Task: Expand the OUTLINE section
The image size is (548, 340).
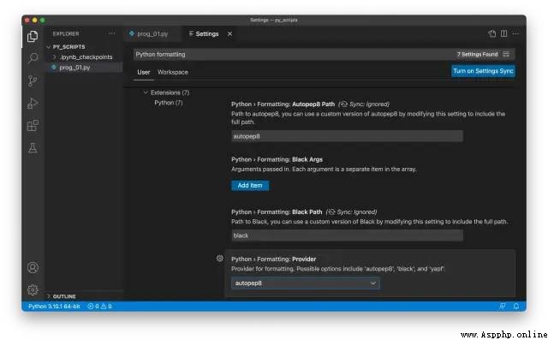Action: point(49,296)
